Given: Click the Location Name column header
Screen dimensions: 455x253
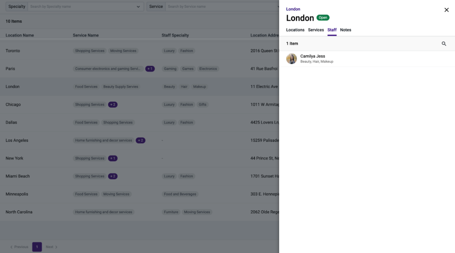Looking at the screenshot, I should click(x=20, y=35).
